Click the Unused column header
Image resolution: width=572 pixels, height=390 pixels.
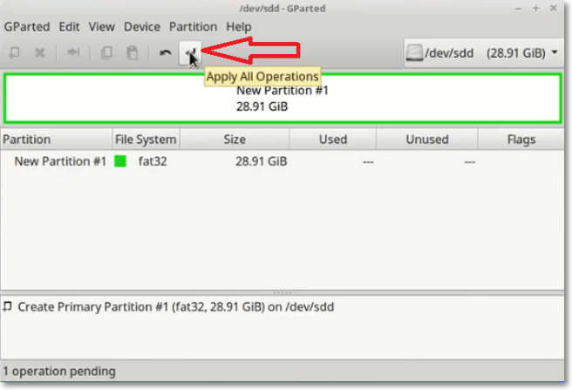click(x=426, y=139)
